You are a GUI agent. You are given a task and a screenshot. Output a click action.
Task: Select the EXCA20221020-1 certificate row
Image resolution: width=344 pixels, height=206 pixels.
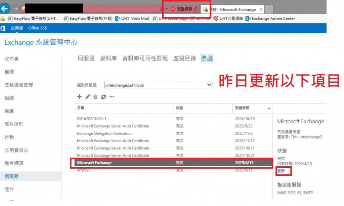click(x=173, y=119)
